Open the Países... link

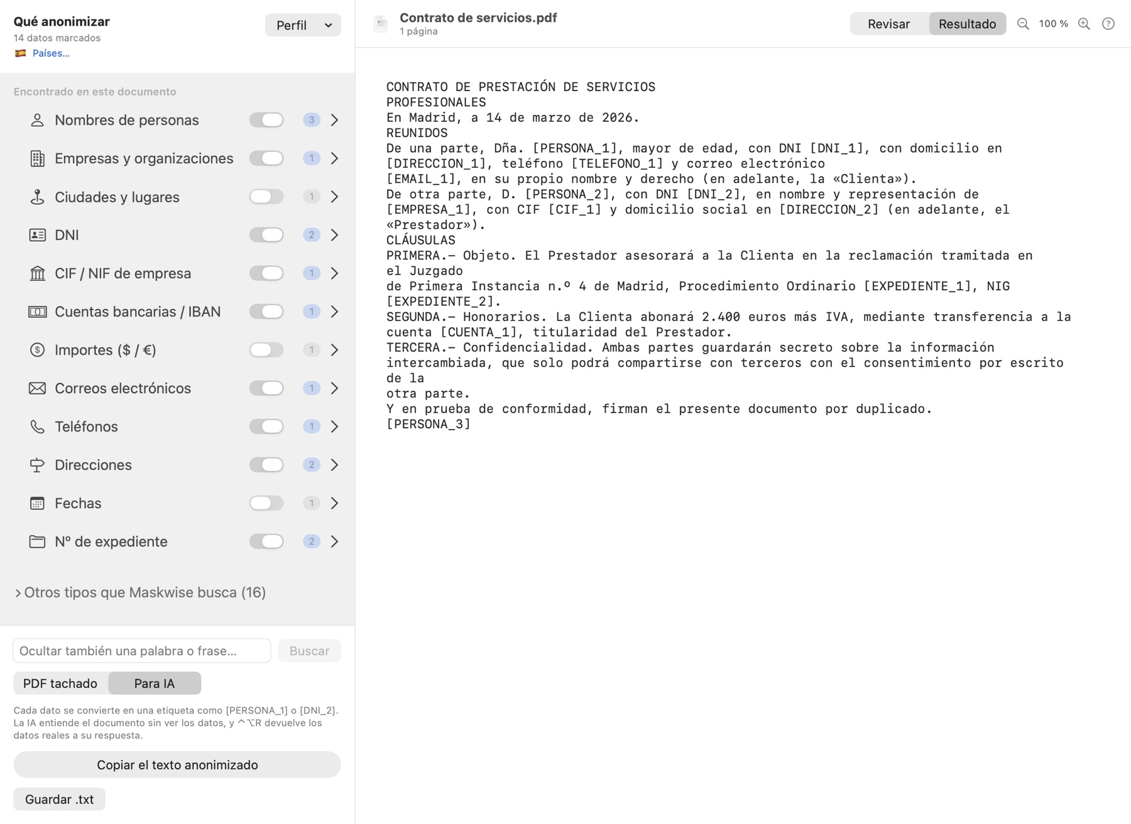point(51,53)
